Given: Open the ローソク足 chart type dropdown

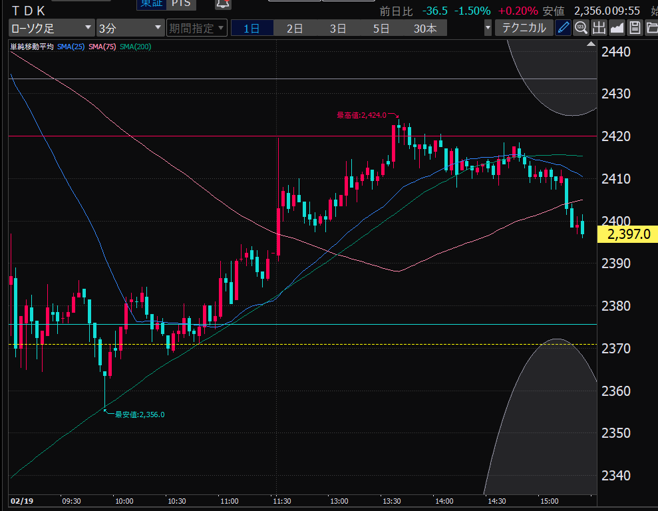Looking at the screenshot, I should 51,28.
